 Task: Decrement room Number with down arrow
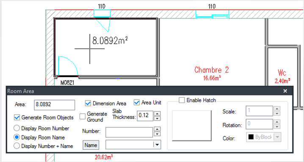[x=157, y=134]
